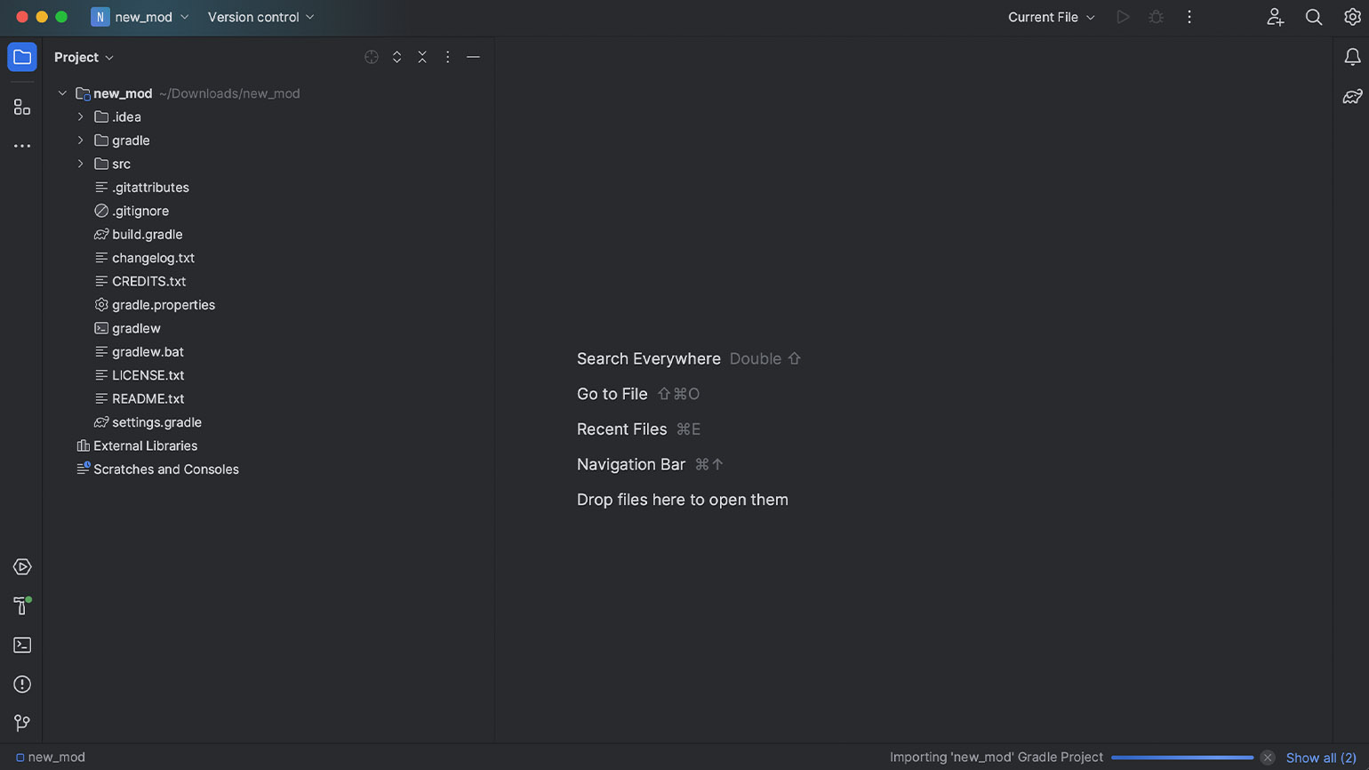The height and width of the screenshot is (770, 1369).
Task: Click the Show all (2) link
Action: tap(1321, 758)
